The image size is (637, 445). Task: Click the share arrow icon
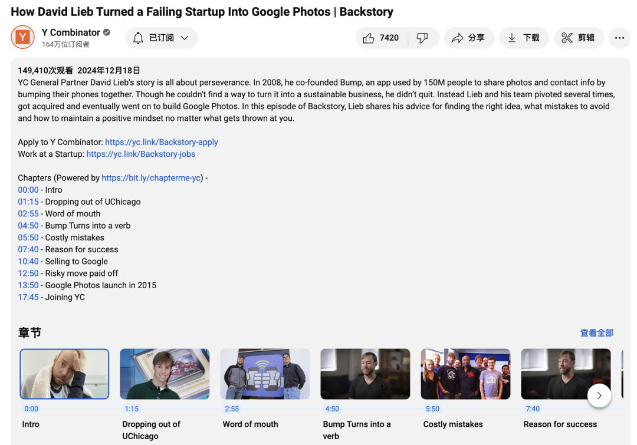point(458,38)
